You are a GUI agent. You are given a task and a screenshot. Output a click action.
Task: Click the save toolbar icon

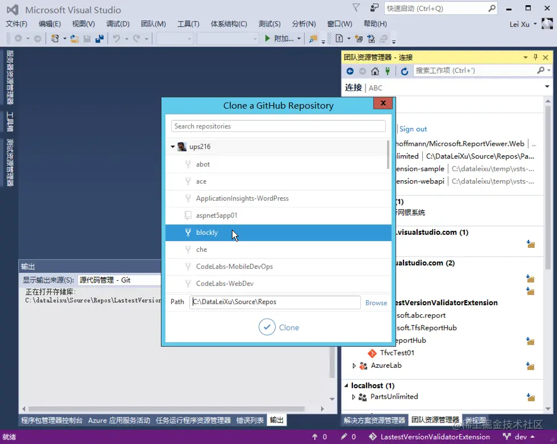coord(87,38)
